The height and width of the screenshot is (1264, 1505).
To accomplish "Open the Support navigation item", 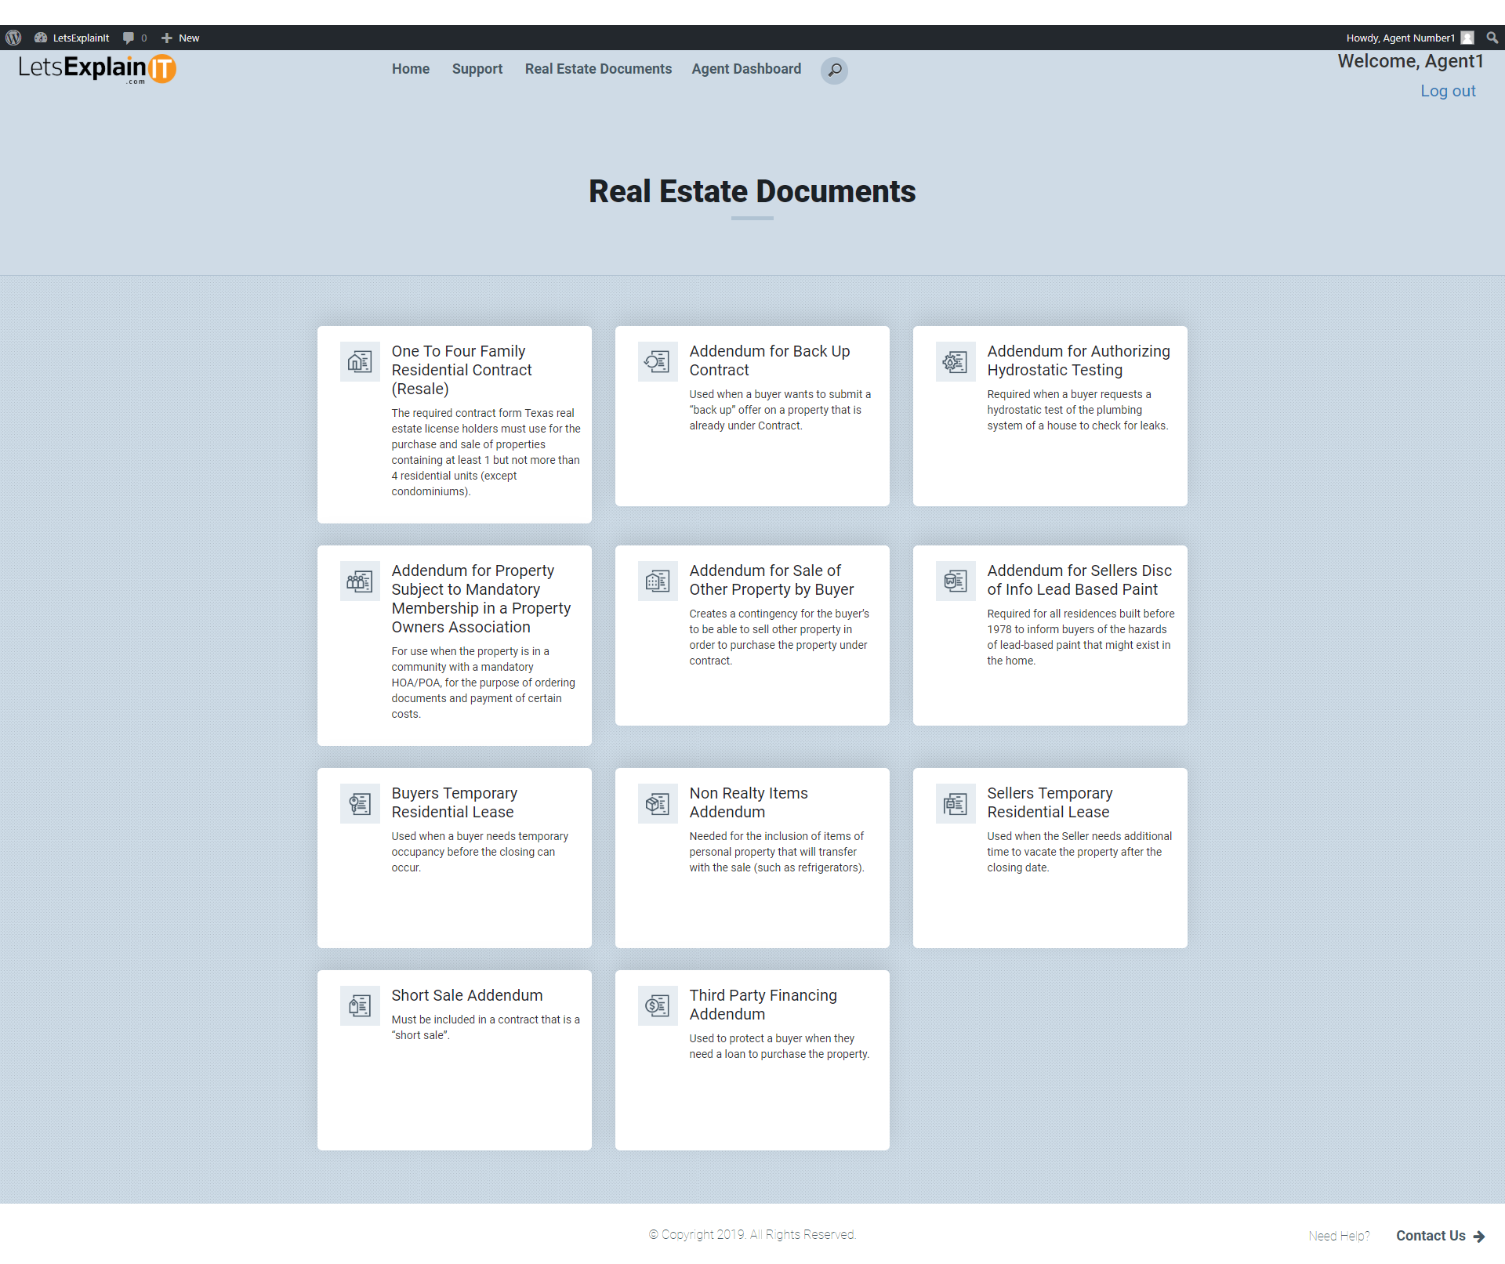I will 477,69.
